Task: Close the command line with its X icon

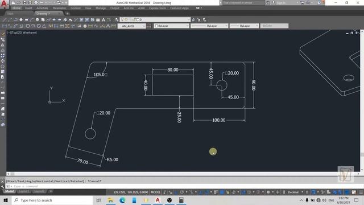Action: click(2, 181)
